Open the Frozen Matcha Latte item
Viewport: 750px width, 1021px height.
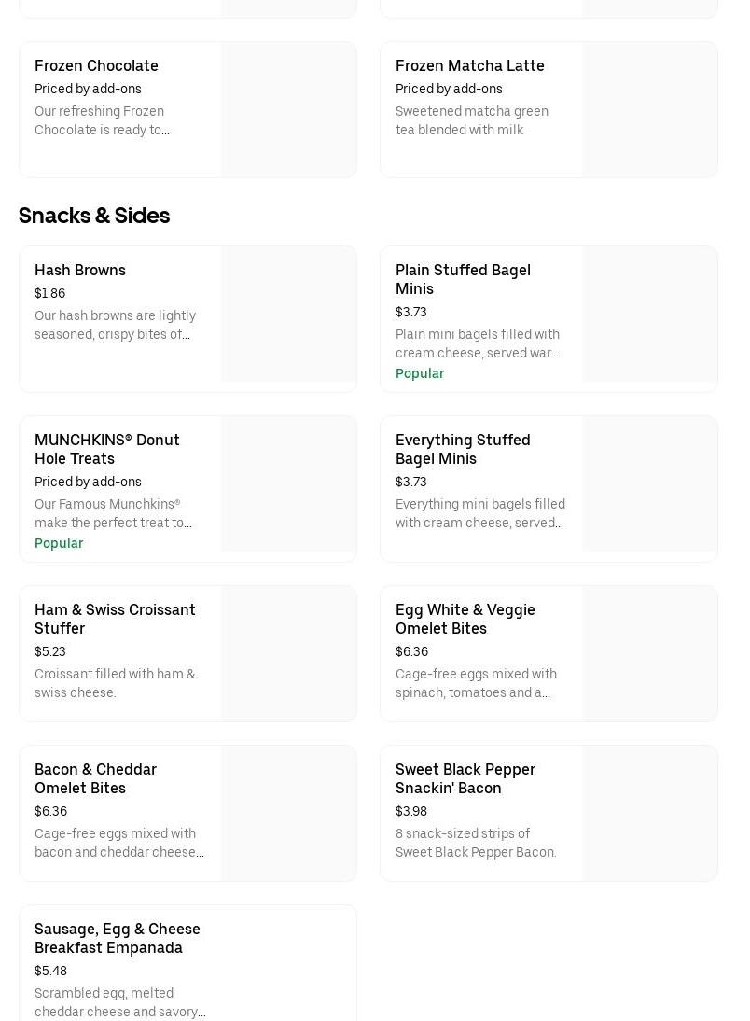[469, 65]
